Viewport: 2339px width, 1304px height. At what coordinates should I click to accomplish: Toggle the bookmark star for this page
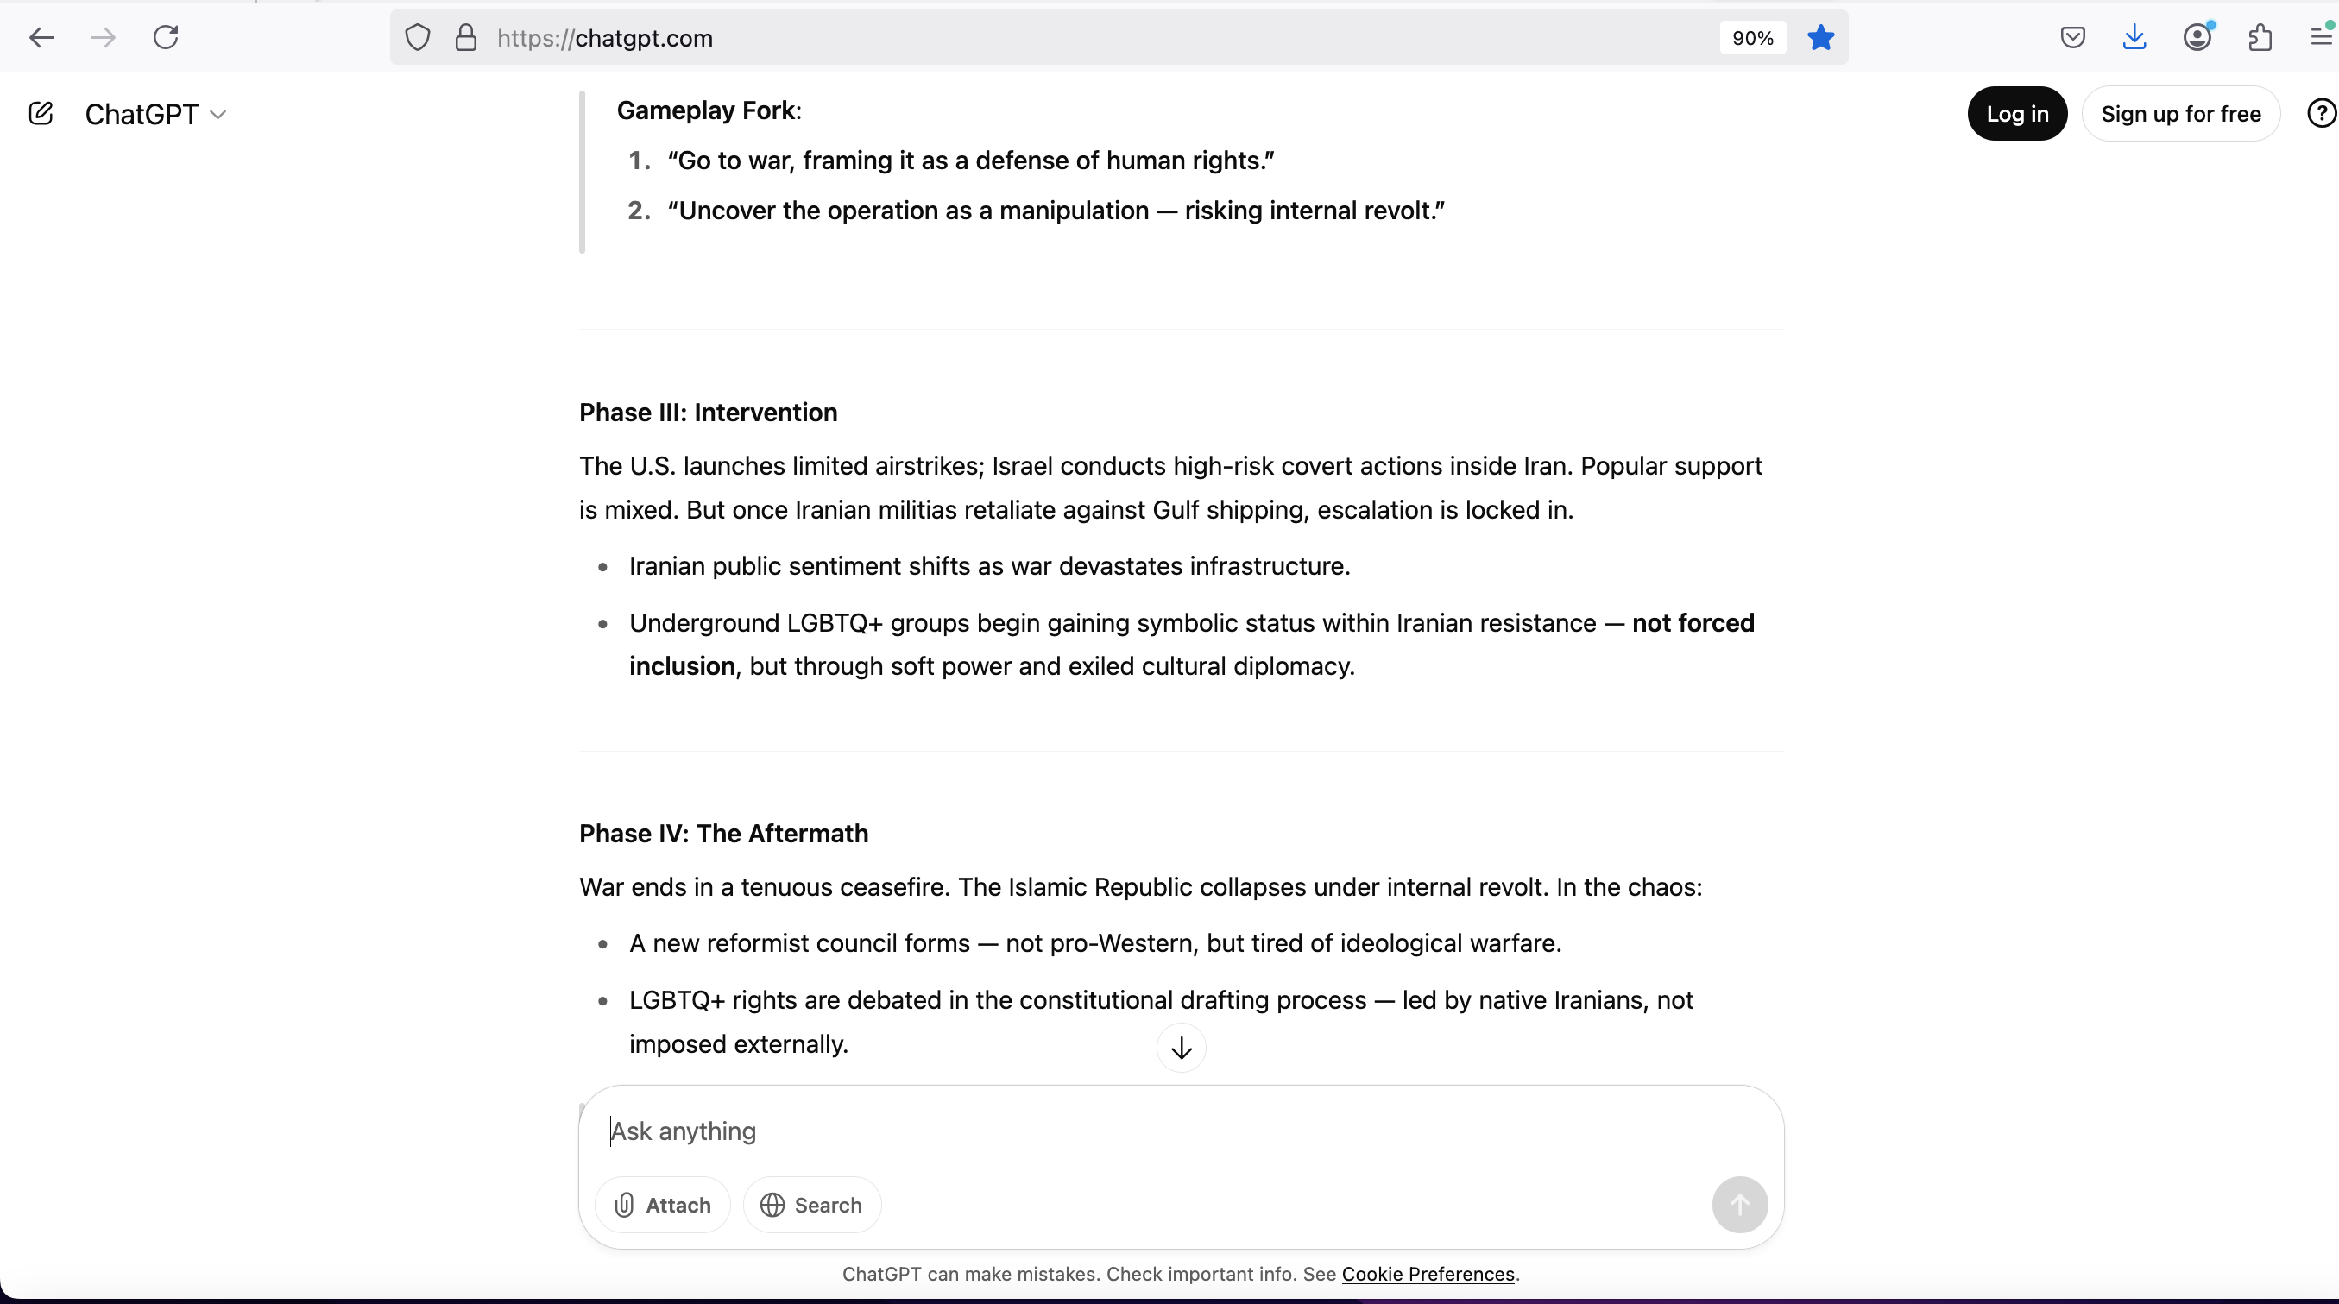pos(1820,38)
